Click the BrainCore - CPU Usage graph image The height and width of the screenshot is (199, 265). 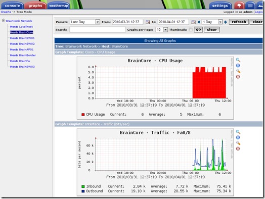[155, 88]
